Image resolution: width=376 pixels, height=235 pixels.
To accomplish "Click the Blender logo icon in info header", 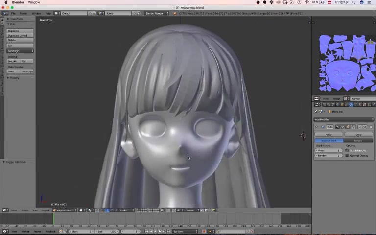I will [175, 13].
